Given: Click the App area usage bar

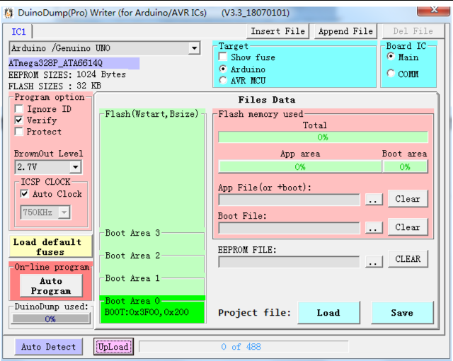Looking at the screenshot, I should point(300,166).
